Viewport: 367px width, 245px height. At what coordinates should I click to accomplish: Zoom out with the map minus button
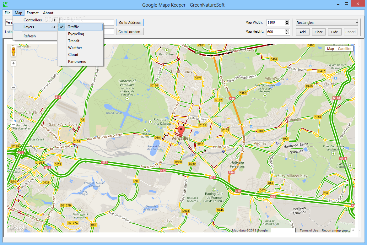pos(13,125)
